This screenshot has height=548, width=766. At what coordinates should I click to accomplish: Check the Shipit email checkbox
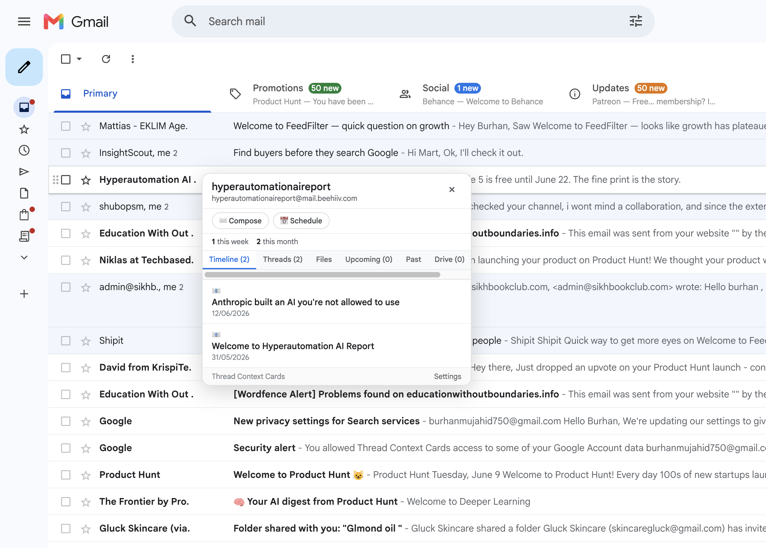pos(65,340)
